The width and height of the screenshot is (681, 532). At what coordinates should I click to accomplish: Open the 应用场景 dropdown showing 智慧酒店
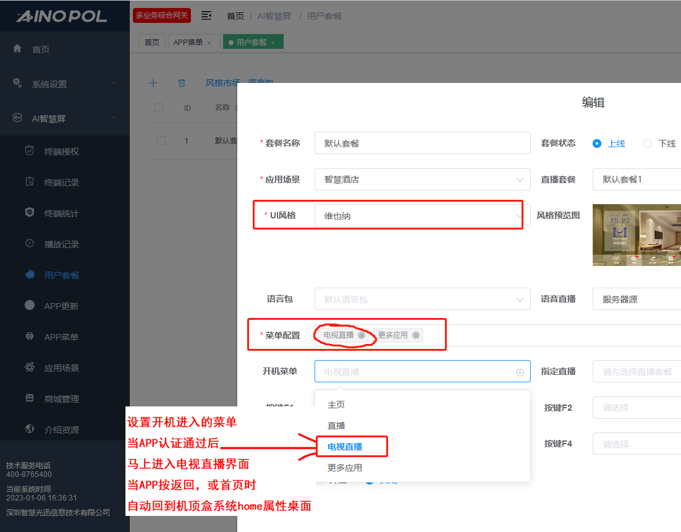(x=422, y=179)
